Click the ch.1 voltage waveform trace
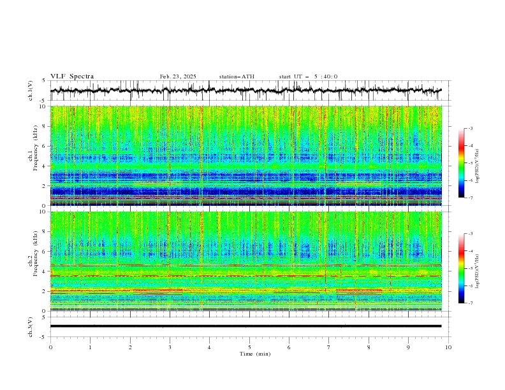The width and height of the screenshot is (505, 390). (x=245, y=90)
